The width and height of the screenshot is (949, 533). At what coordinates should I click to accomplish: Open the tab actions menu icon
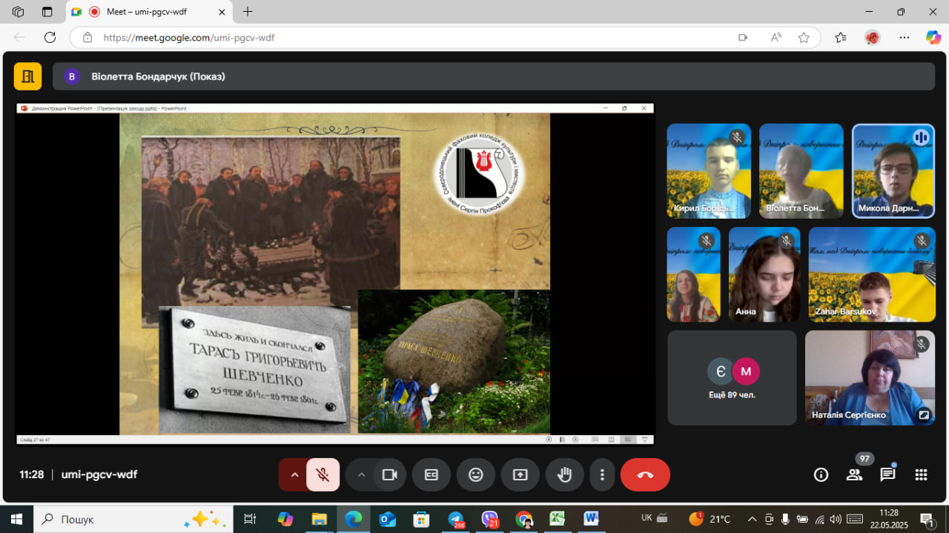click(47, 12)
